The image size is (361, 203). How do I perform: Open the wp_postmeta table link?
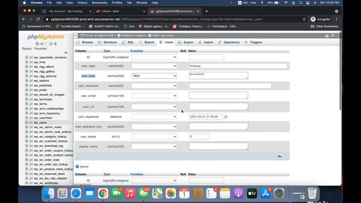pos(43,85)
